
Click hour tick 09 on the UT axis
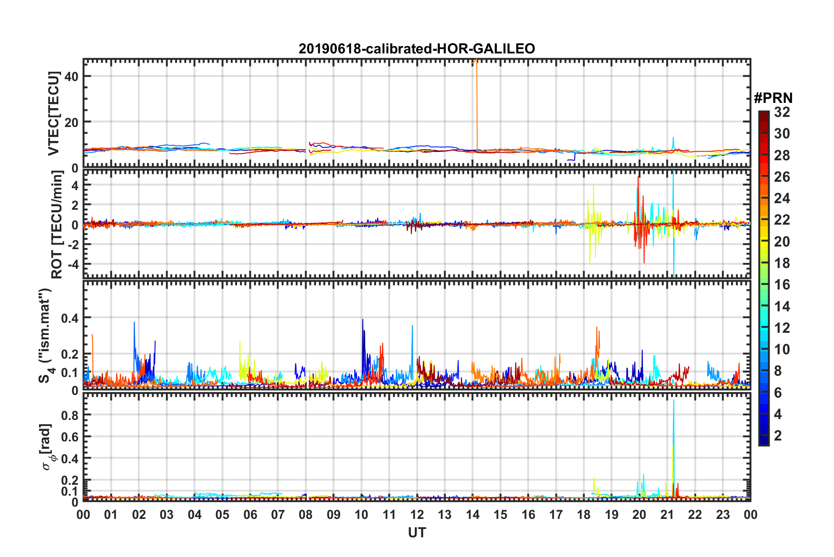click(334, 515)
